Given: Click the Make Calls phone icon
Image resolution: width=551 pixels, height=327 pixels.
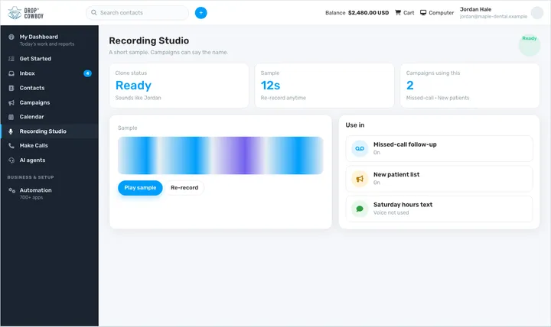Looking at the screenshot, I should coord(11,146).
